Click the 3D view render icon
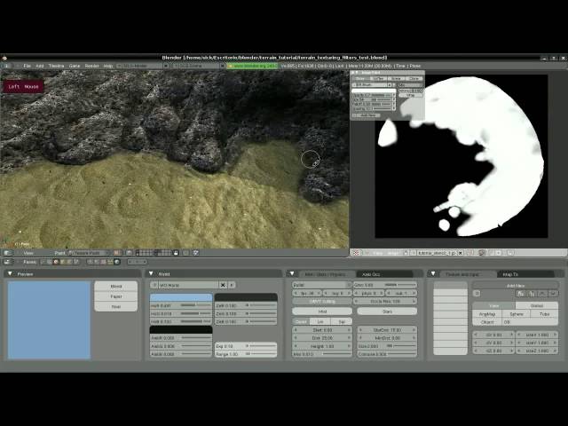 (196, 253)
